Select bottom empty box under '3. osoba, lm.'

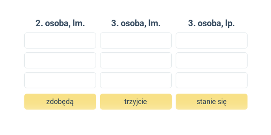click(136, 80)
